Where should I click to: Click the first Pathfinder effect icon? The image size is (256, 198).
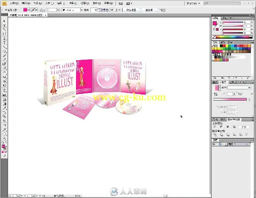215,134
